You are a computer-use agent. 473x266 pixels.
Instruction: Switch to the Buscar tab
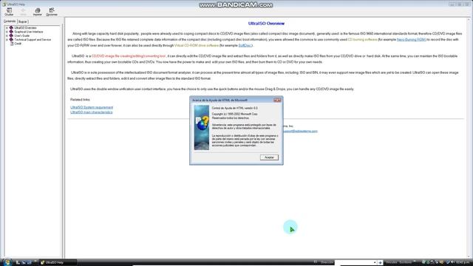(23, 21)
